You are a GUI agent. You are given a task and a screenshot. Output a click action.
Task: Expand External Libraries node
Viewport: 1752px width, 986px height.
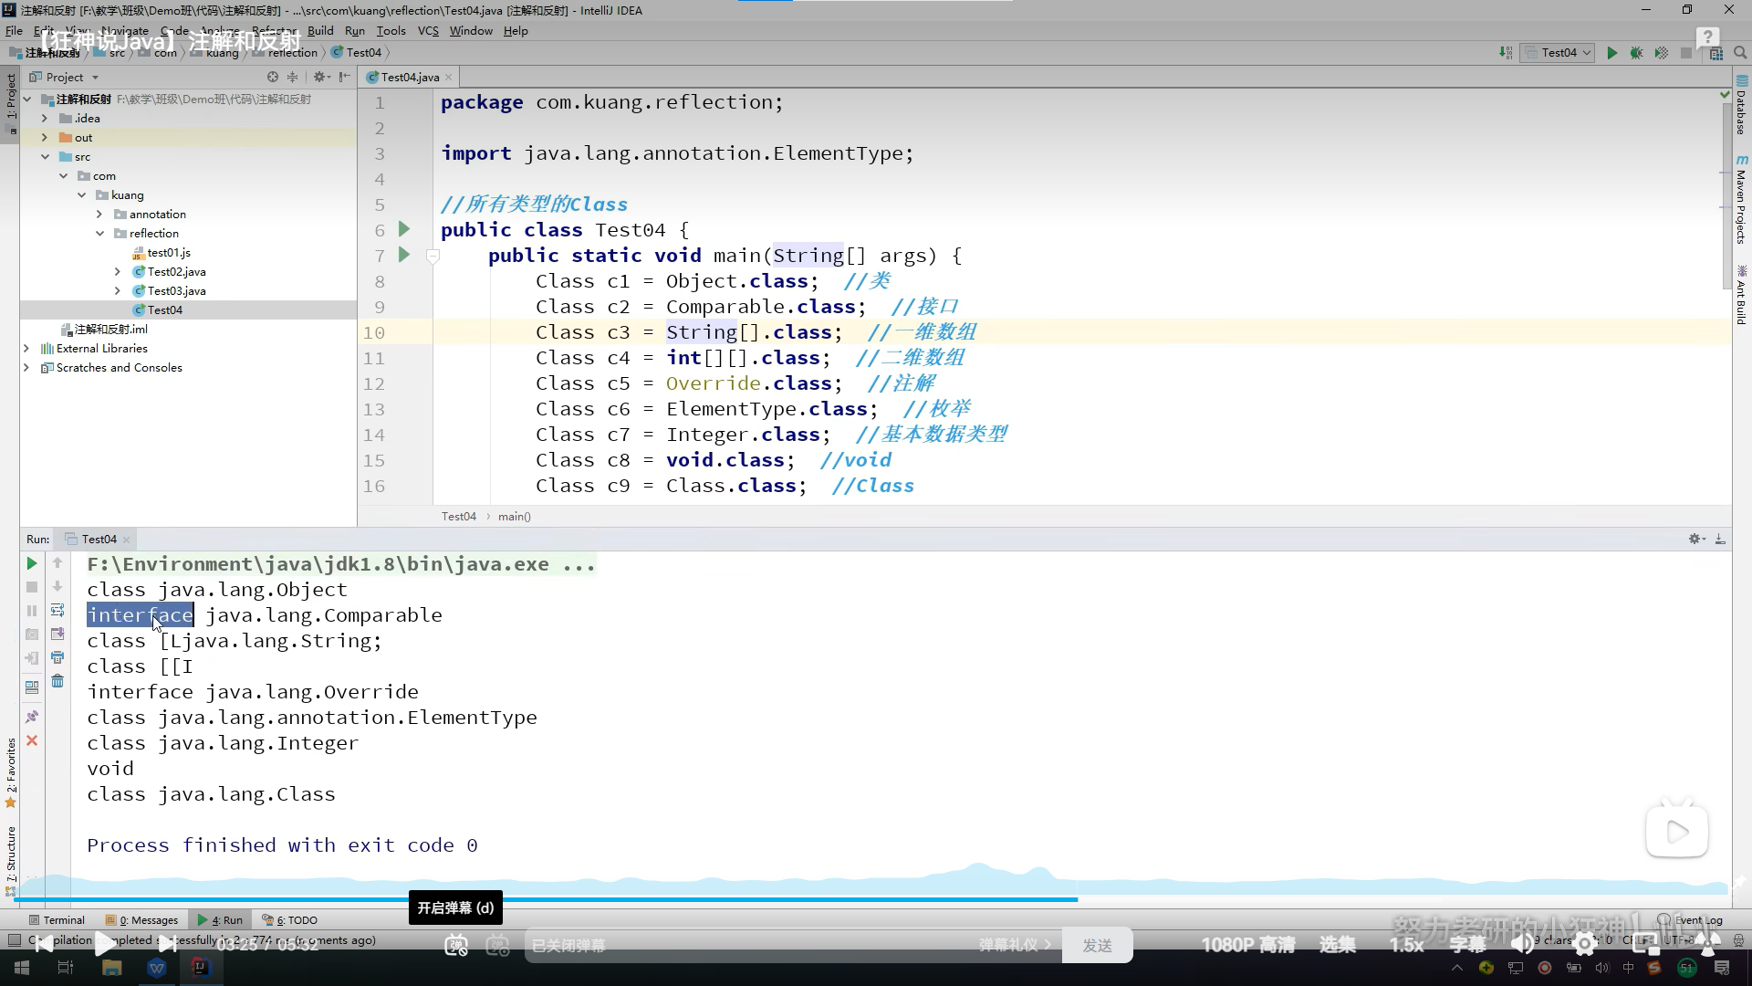click(x=26, y=348)
